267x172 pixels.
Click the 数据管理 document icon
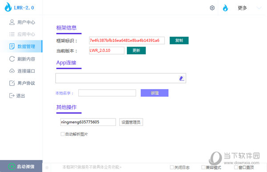coord(12,46)
